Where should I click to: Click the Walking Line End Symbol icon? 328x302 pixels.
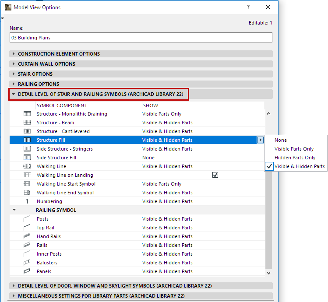coord(27,193)
